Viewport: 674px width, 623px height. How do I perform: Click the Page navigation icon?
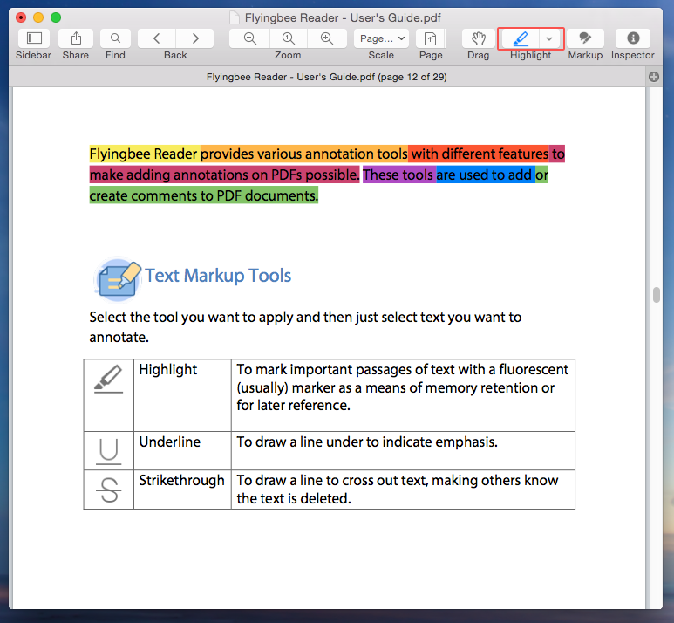pyautogui.click(x=430, y=38)
